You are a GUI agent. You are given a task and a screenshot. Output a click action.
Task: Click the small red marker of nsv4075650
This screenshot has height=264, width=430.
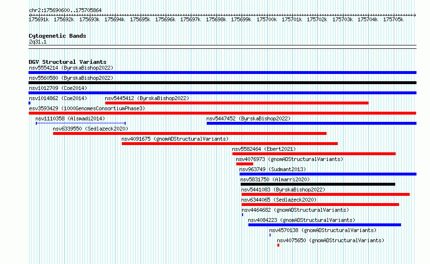coord(278,245)
